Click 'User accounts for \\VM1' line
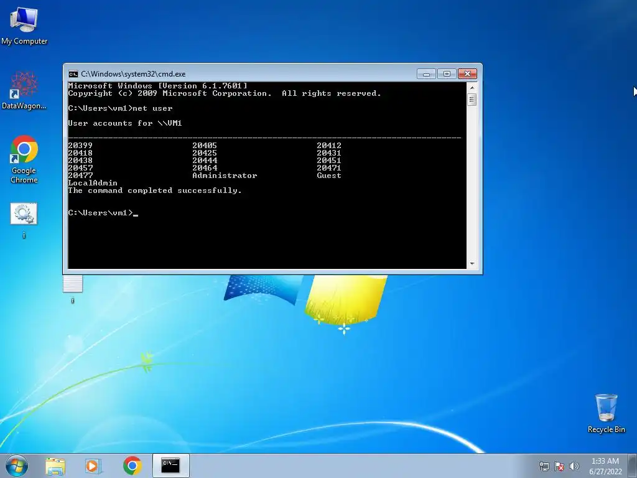The image size is (637, 478). click(x=124, y=123)
